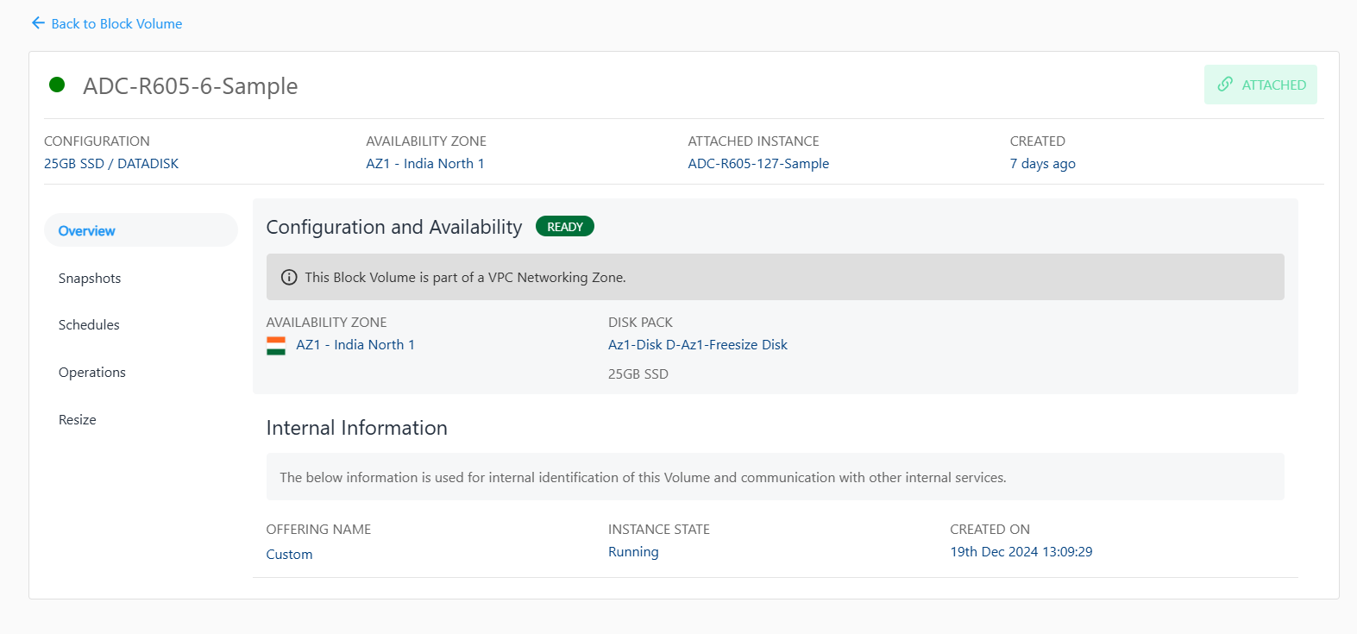Click the Az1-Disk D-Az1-Freesize Disk link
The height and width of the screenshot is (634, 1357).
click(697, 345)
